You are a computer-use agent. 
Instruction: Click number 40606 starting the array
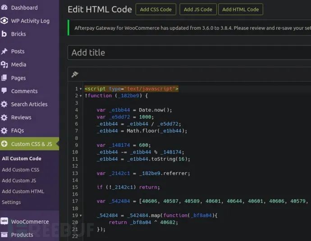click(150, 201)
